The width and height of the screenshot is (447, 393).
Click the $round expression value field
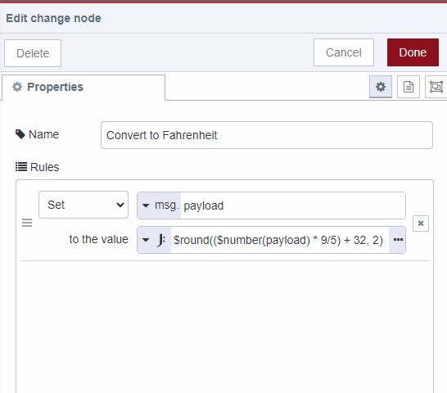[x=280, y=240]
